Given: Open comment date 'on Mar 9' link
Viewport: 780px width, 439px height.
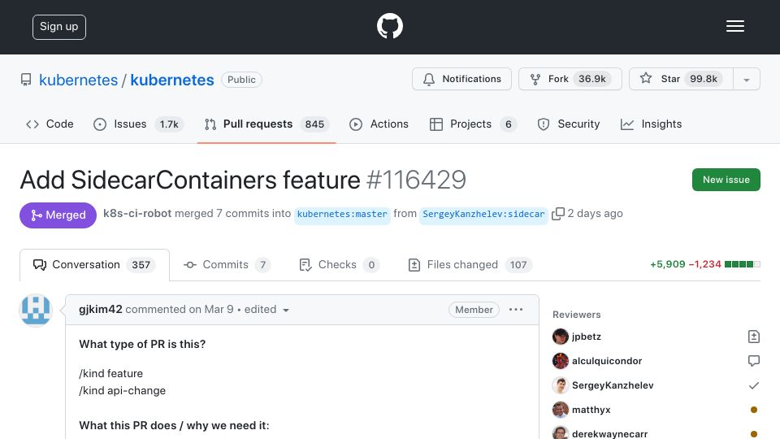Looking at the screenshot, I should pyautogui.click(x=211, y=309).
